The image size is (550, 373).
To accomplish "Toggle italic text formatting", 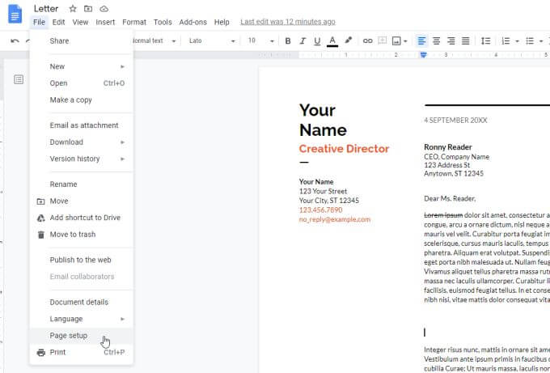I will point(302,40).
